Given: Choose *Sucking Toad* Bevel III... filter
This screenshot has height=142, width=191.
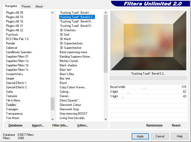Looking at the screenshot, I should [76, 21].
